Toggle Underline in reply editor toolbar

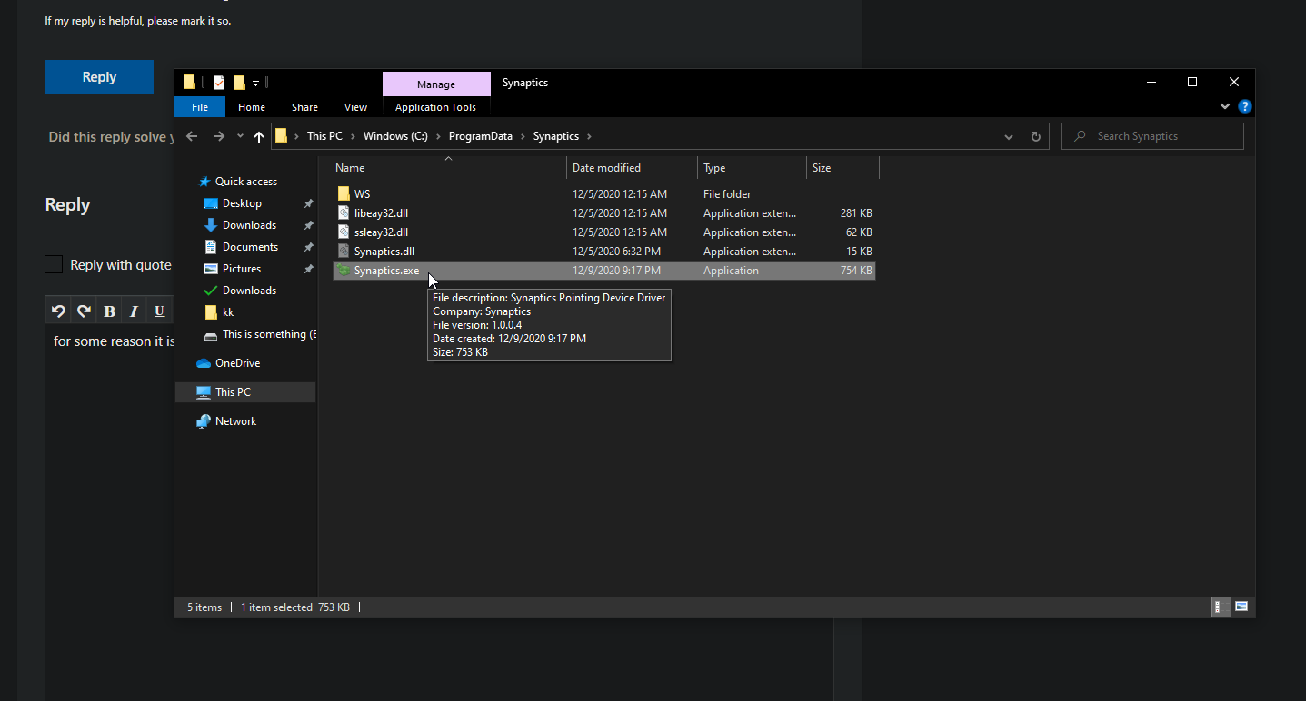pyautogui.click(x=159, y=311)
